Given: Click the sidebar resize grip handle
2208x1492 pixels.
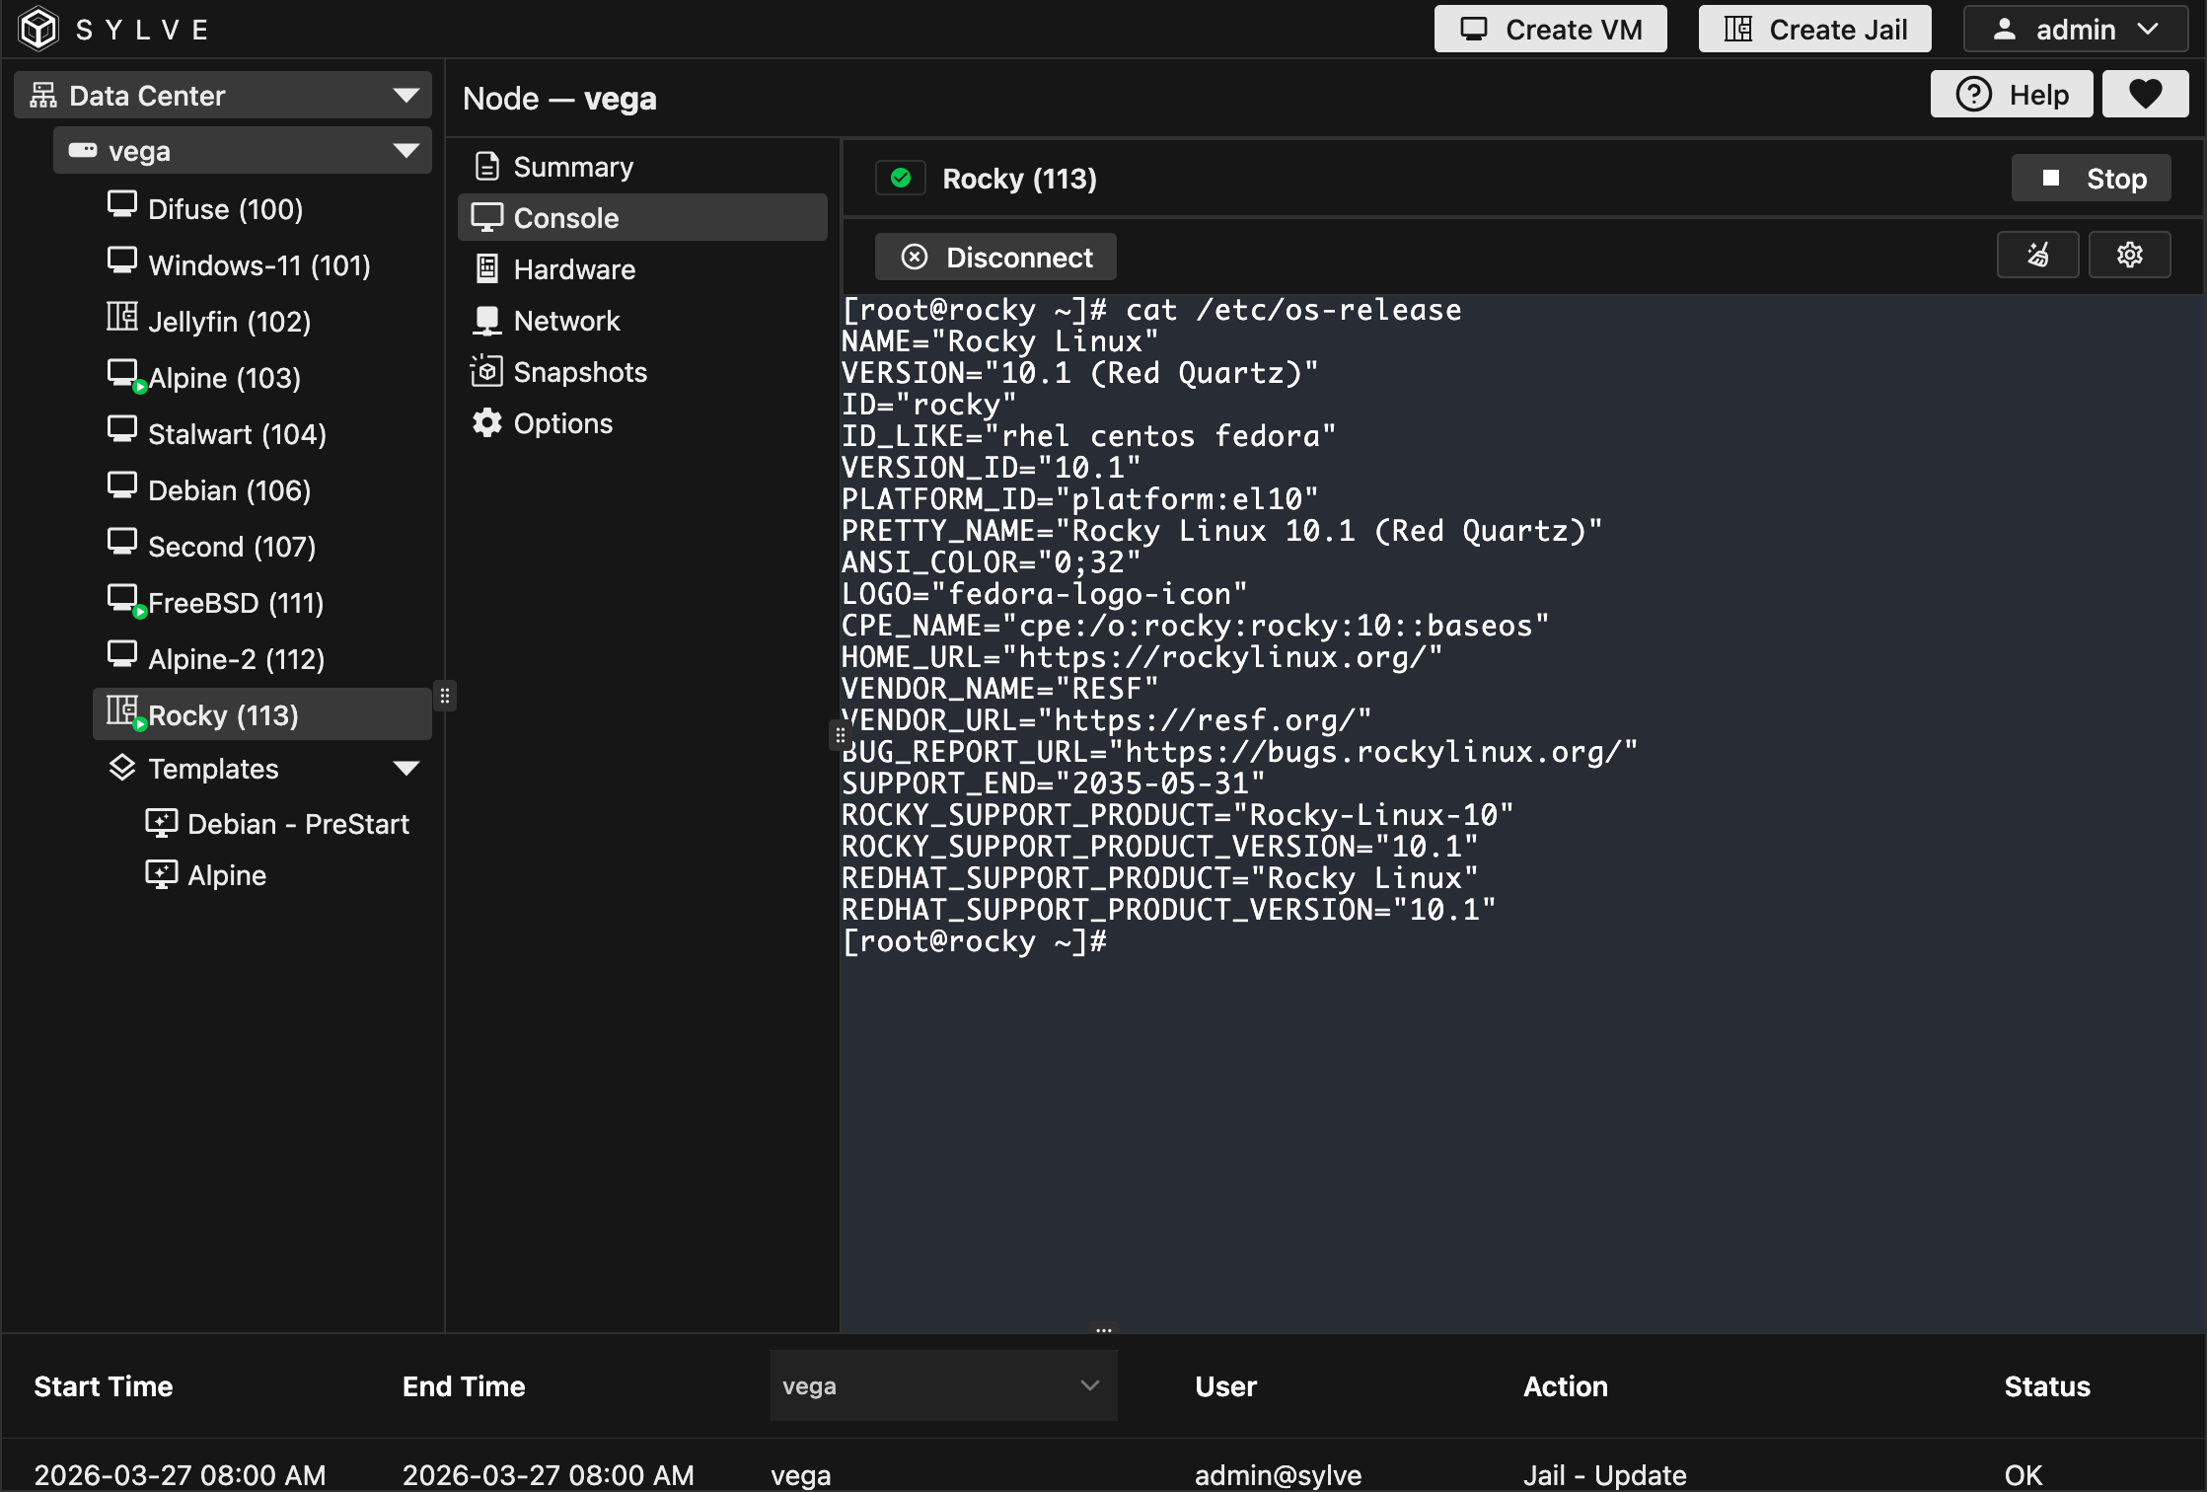Looking at the screenshot, I should [x=445, y=696].
